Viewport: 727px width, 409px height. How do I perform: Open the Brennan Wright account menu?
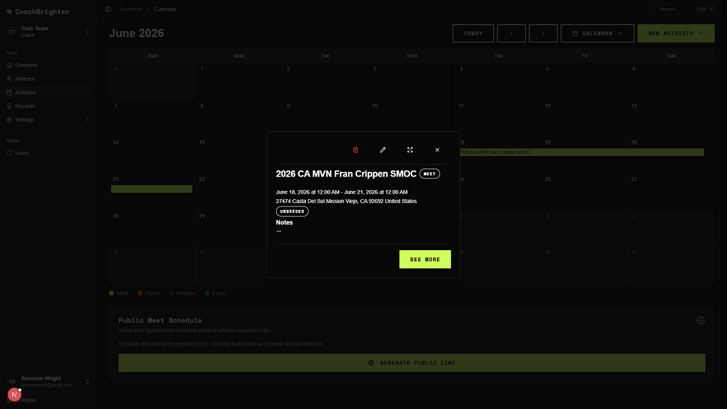(x=48, y=382)
